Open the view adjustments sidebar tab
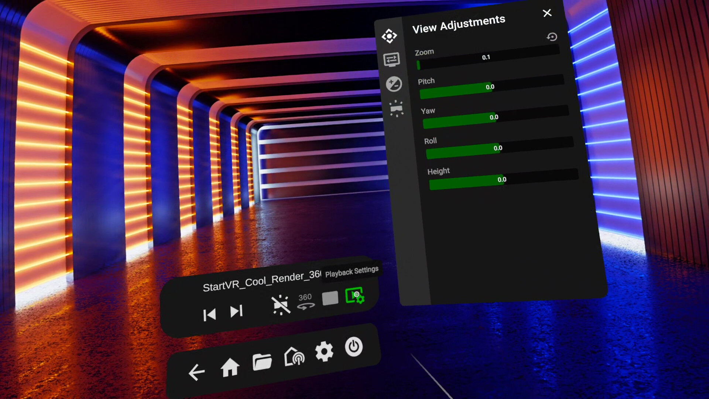Screen dimensions: 709x399 (x=389, y=36)
